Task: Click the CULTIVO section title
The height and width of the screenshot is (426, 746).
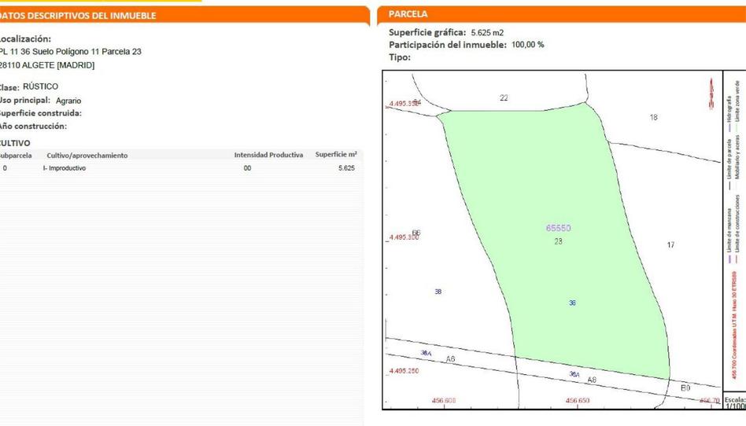Action: 15,143
